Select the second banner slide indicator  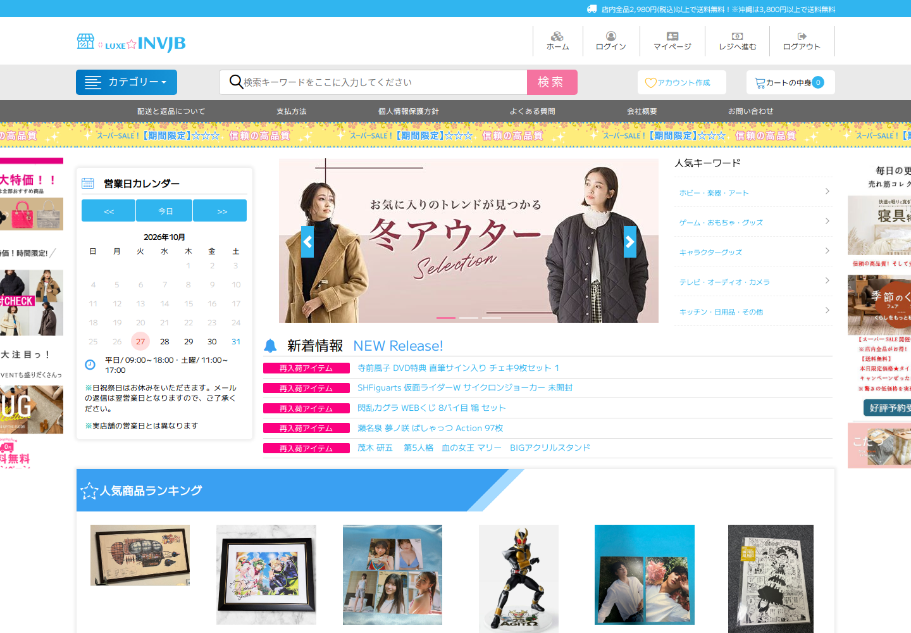(x=469, y=317)
